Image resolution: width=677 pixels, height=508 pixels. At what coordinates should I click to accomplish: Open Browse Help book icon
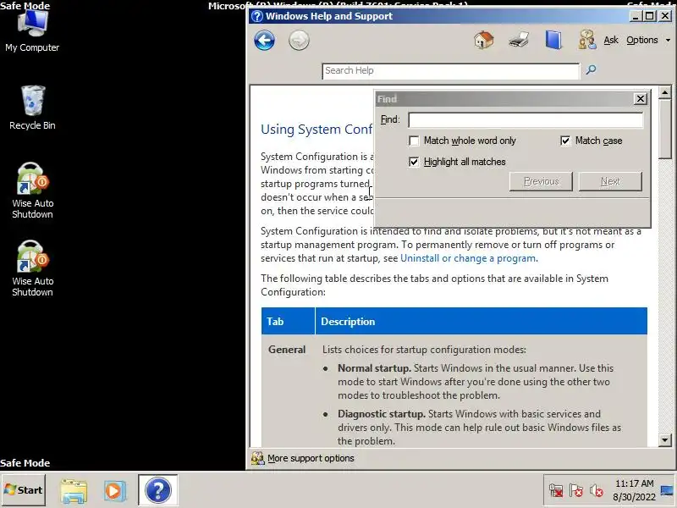[553, 40]
